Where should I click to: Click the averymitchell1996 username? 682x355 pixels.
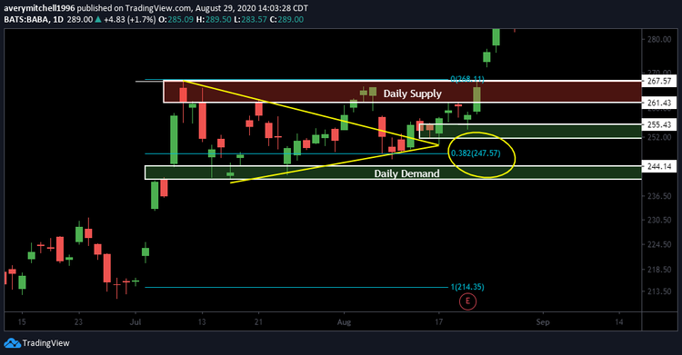pos(40,8)
